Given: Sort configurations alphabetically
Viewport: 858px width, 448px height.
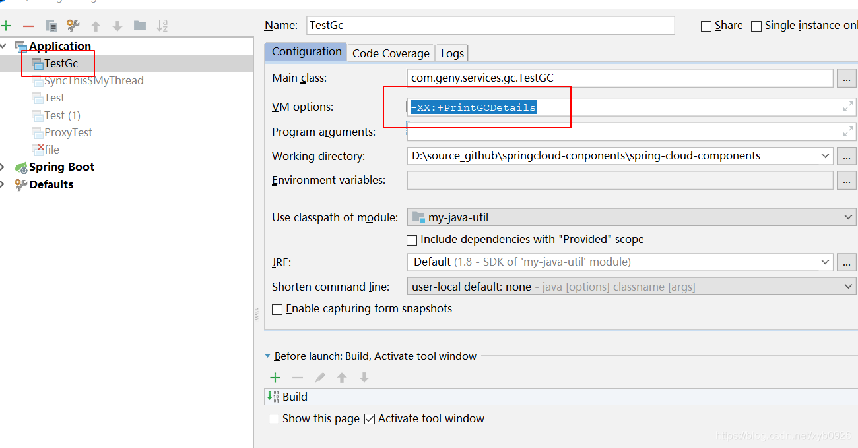Looking at the screenshot, I should click(x=162, y=26).
